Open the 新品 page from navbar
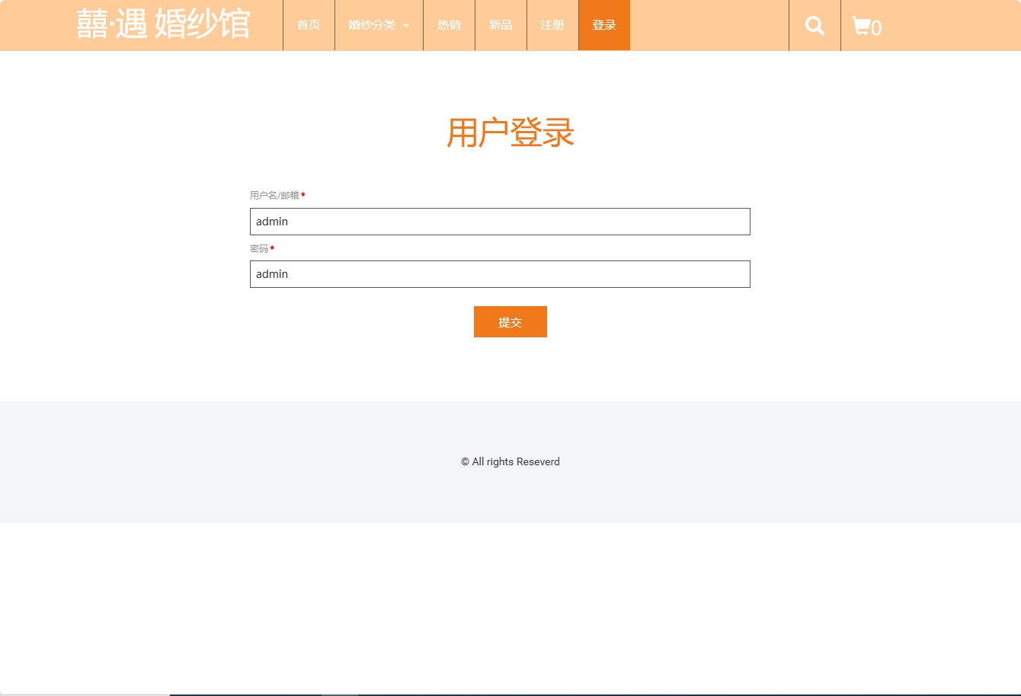This screenshot has width=1021, height=696. point(501,24)
